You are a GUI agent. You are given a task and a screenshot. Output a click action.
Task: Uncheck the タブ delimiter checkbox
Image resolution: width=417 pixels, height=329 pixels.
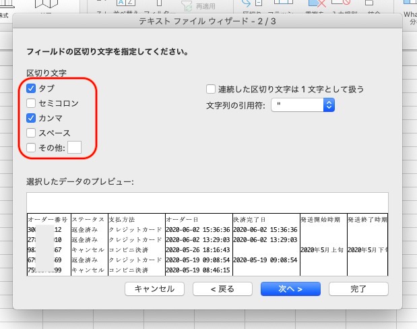[31, 88]
